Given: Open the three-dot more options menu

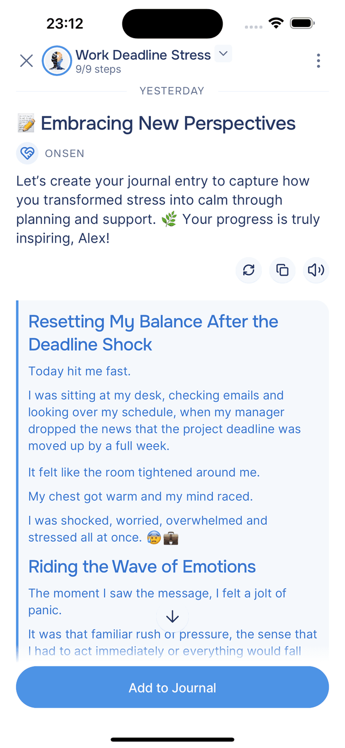Looking at the screenshot, I should (x=319, y=61).
